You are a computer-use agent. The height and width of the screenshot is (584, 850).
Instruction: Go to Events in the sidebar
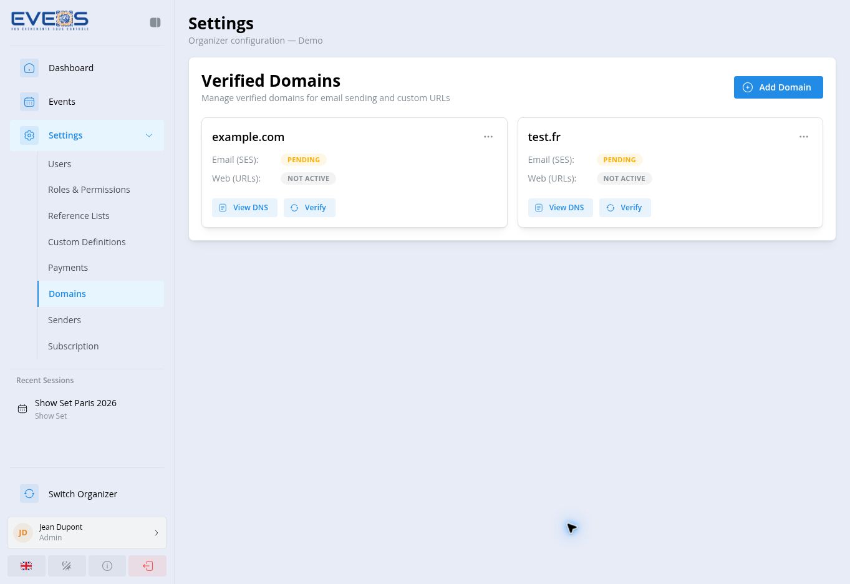(x=87, y=102)
